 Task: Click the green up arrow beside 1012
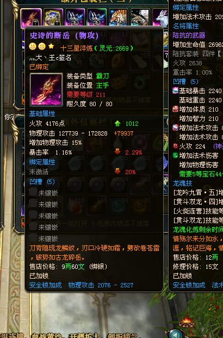117,124
